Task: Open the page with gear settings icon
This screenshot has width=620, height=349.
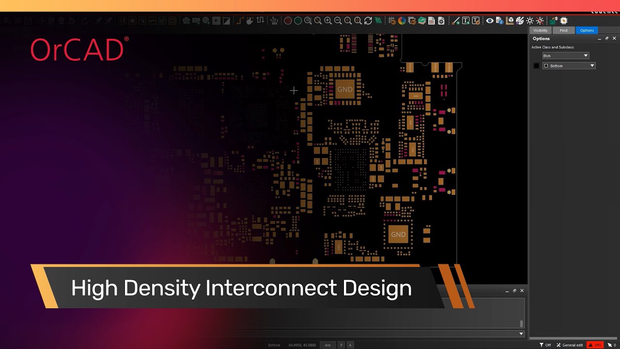Action: [x=441, y=21]
